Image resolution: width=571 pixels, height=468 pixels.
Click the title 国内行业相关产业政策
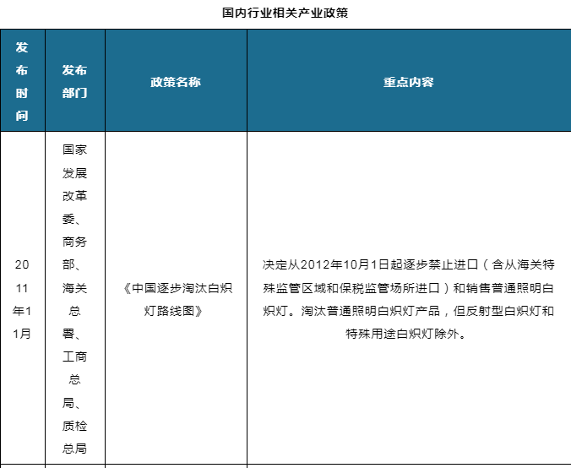click(285, 13)
